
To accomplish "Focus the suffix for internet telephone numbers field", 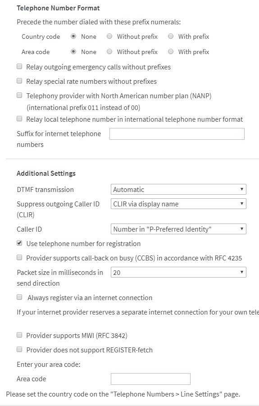I will tap(177, 134).
